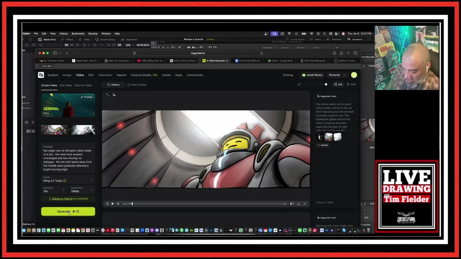Open the Safari History menu
The height and width of the screenshot is (259, 461).
pyautogui.click(x=63, y=33)
